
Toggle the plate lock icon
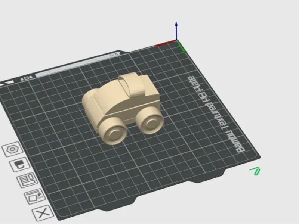(20, 165)
